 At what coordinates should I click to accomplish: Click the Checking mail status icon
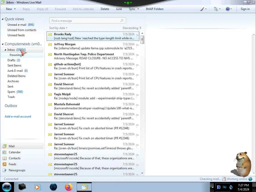click(224, 179)
